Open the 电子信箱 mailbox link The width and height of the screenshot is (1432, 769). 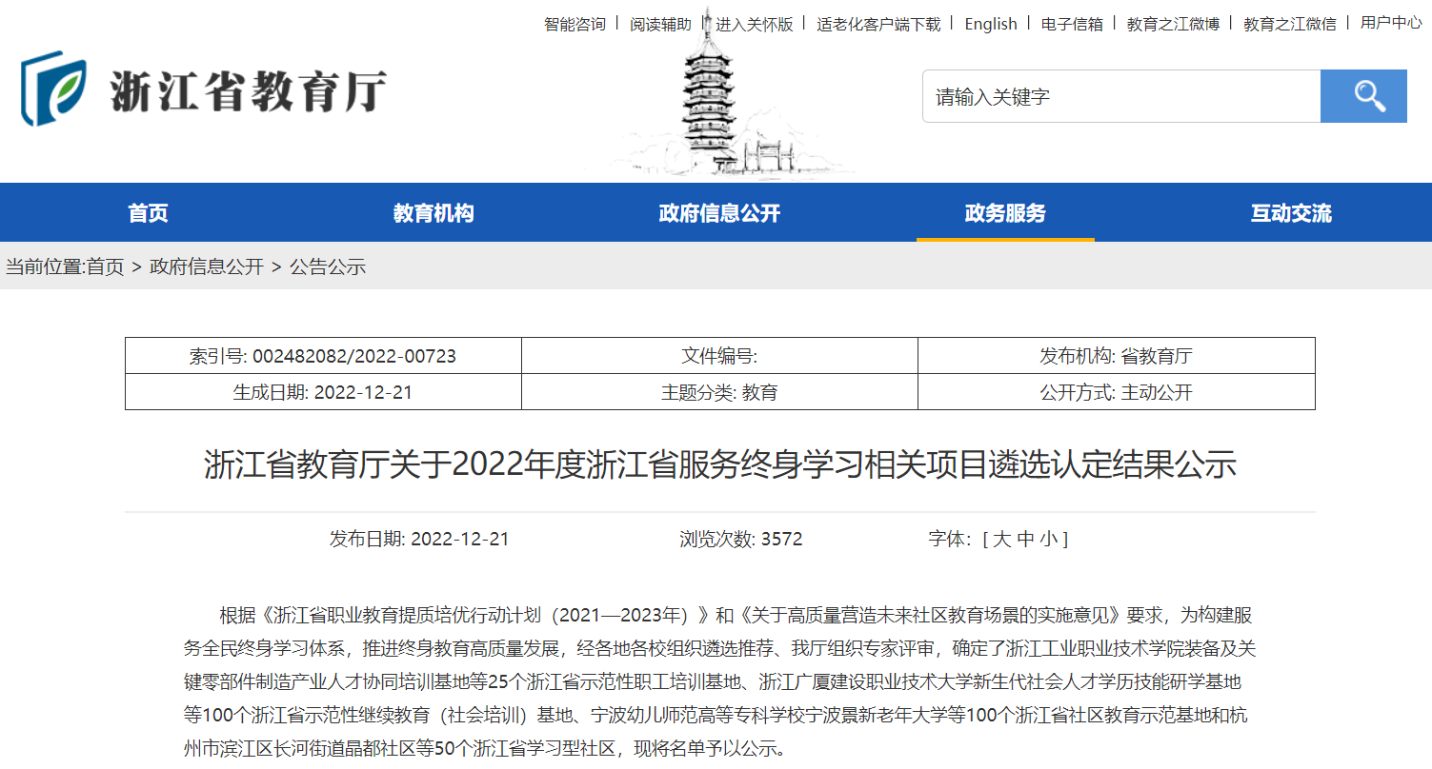[1072, 24]
